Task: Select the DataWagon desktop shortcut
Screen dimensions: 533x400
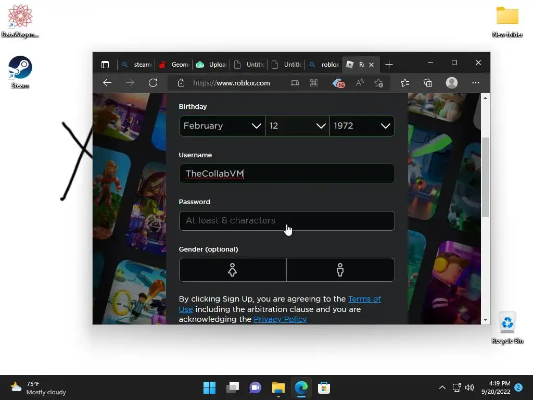Action: click(20, 21)
